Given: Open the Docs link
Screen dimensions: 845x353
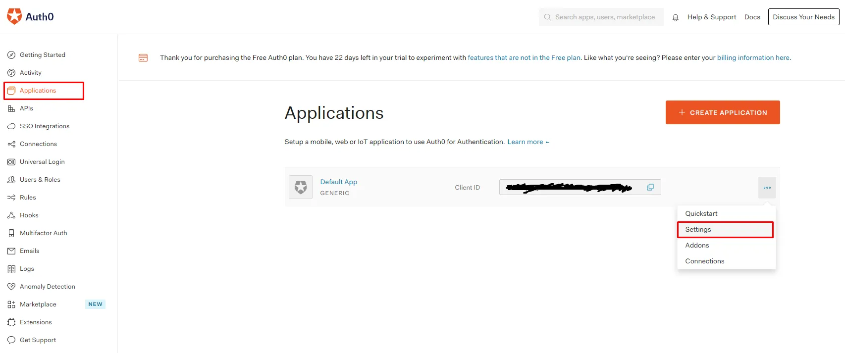Looking at the screenshot, I should tap(752, 17).
